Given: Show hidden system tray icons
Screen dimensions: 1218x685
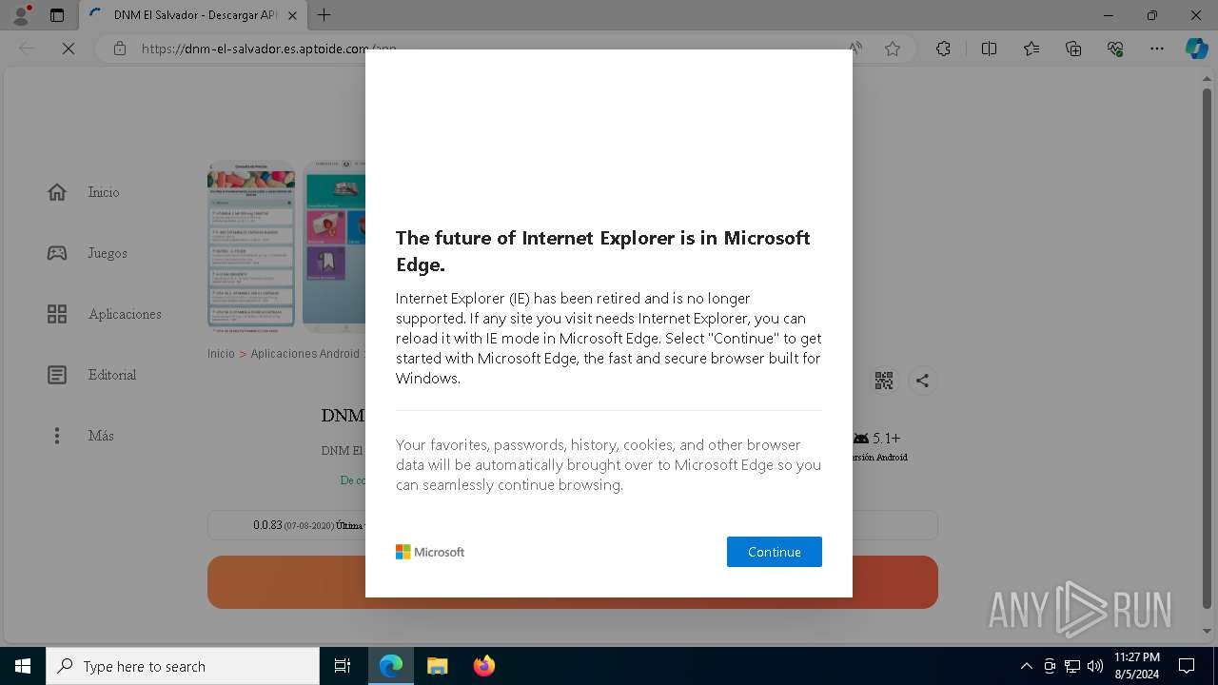Looking at the screenshot, I should [x=1026, y=666].
